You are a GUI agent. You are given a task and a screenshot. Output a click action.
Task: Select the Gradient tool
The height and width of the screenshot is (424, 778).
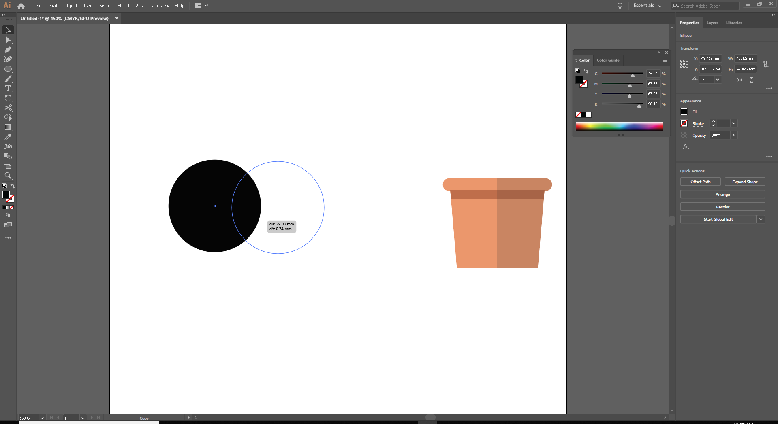click(8, 127)
